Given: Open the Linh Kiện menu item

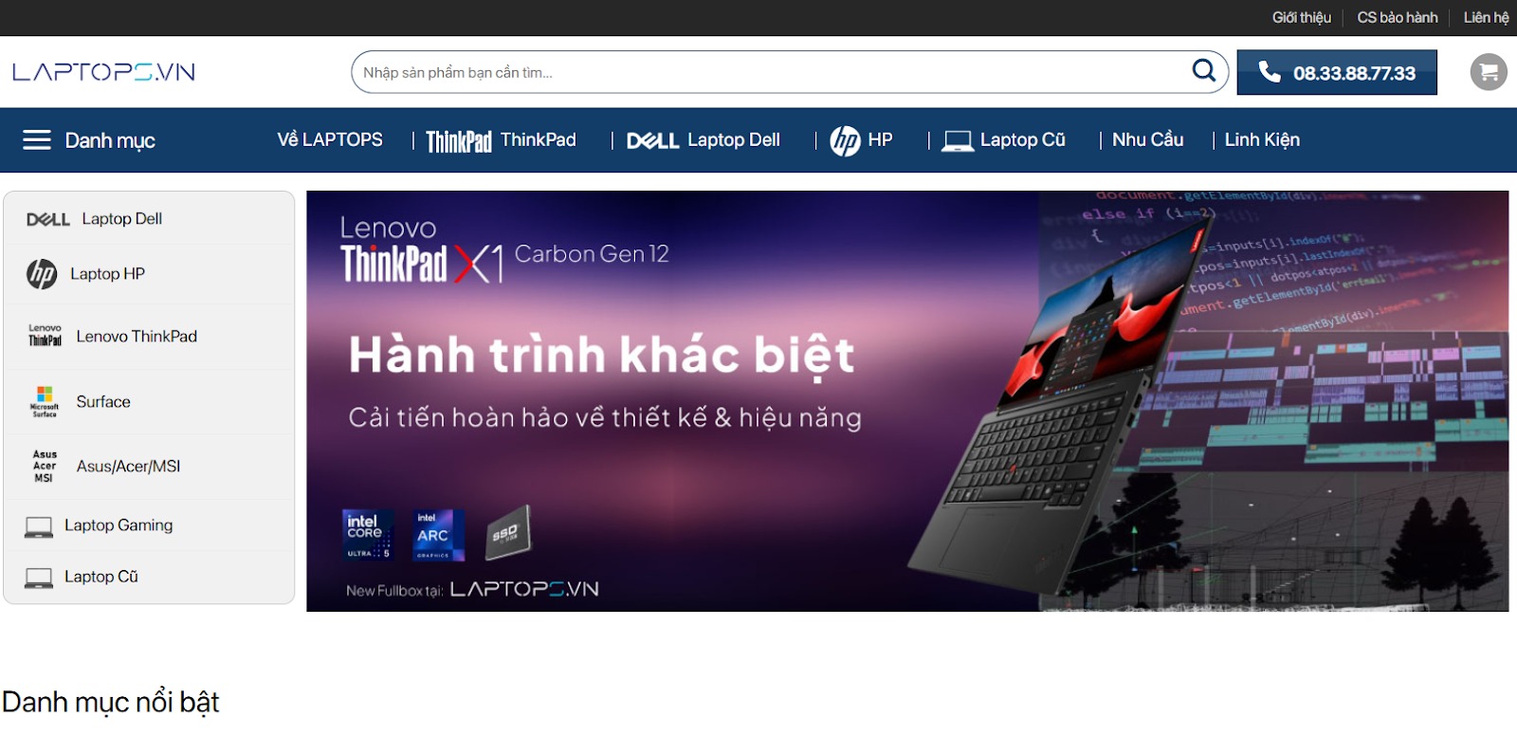Looking at the screenshot, I should pyautogui.click(x=1262, y=139).
